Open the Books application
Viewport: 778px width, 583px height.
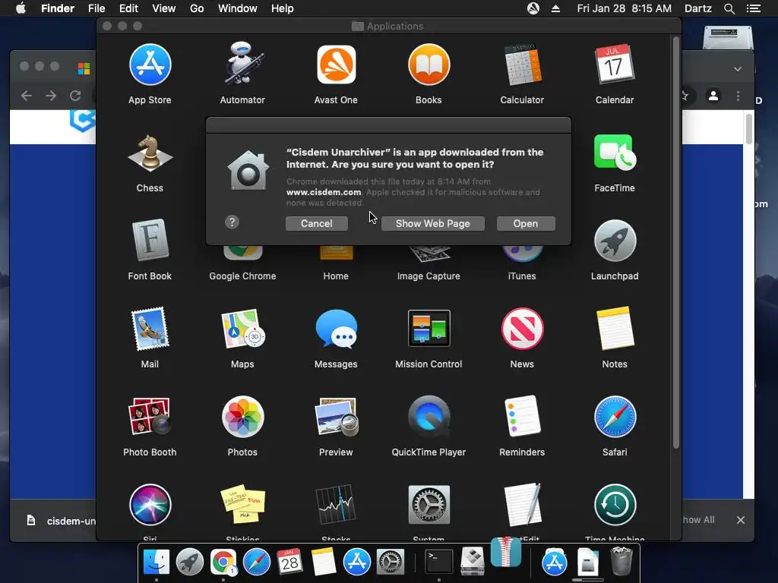(x=429, y=65)
